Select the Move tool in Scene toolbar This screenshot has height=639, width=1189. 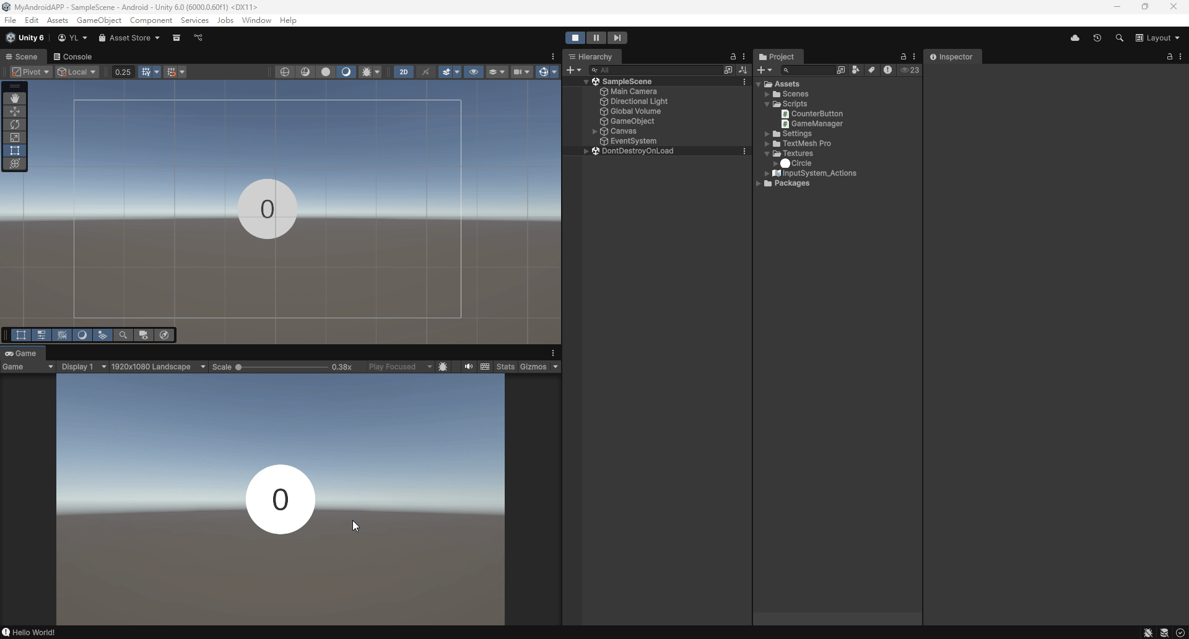click(x=15, y=111)
